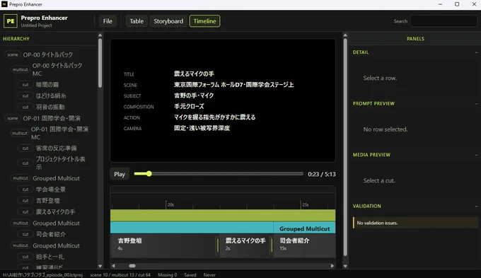The width and height of the screenshot is (481, 278).
Task: Select the Timeline view tab
Action: 204,21
